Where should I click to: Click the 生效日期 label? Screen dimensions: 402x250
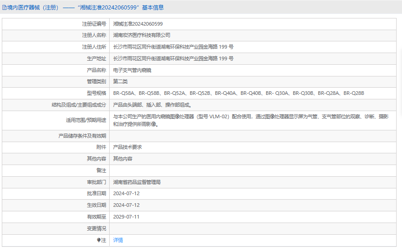pos(97,205)
